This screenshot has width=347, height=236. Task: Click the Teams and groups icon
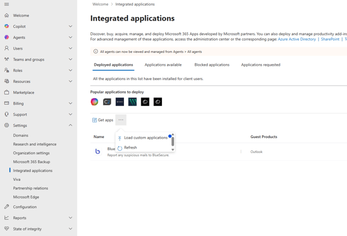[7, 59]
